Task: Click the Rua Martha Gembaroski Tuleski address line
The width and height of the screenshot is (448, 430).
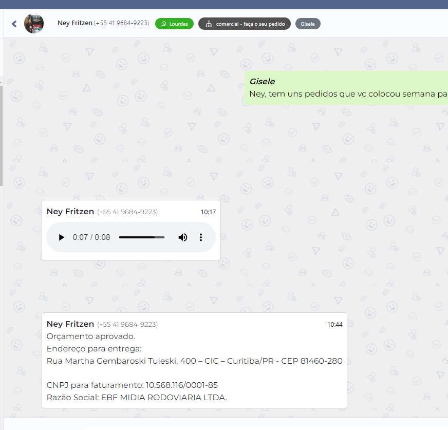Action: [194, 361]
